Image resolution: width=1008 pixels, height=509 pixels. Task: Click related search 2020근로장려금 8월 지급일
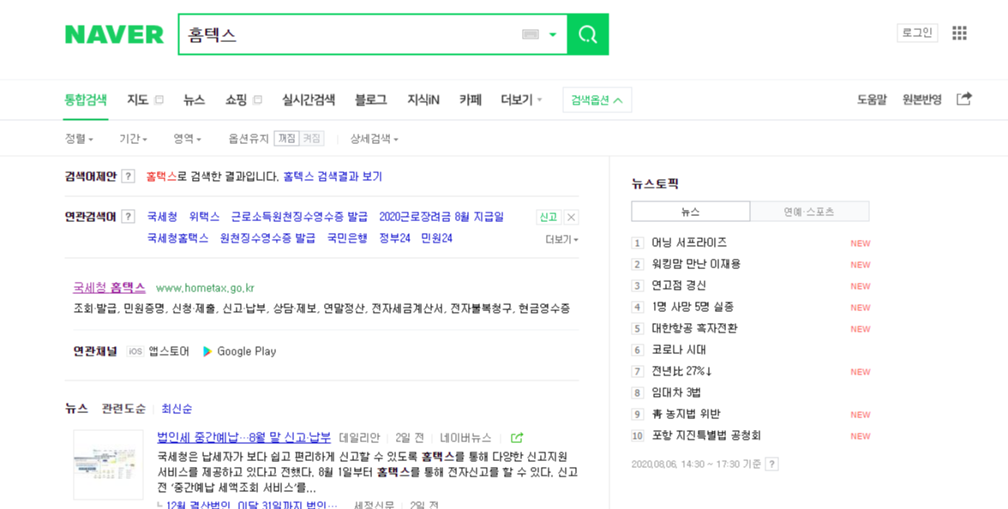[441, 217]
